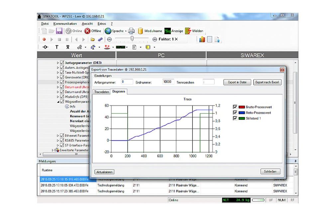Select message row 2015.09.25 17:18:05
The width and height of the screenshot is (332, 219).
pyautogui.click(x=166, y=185)
